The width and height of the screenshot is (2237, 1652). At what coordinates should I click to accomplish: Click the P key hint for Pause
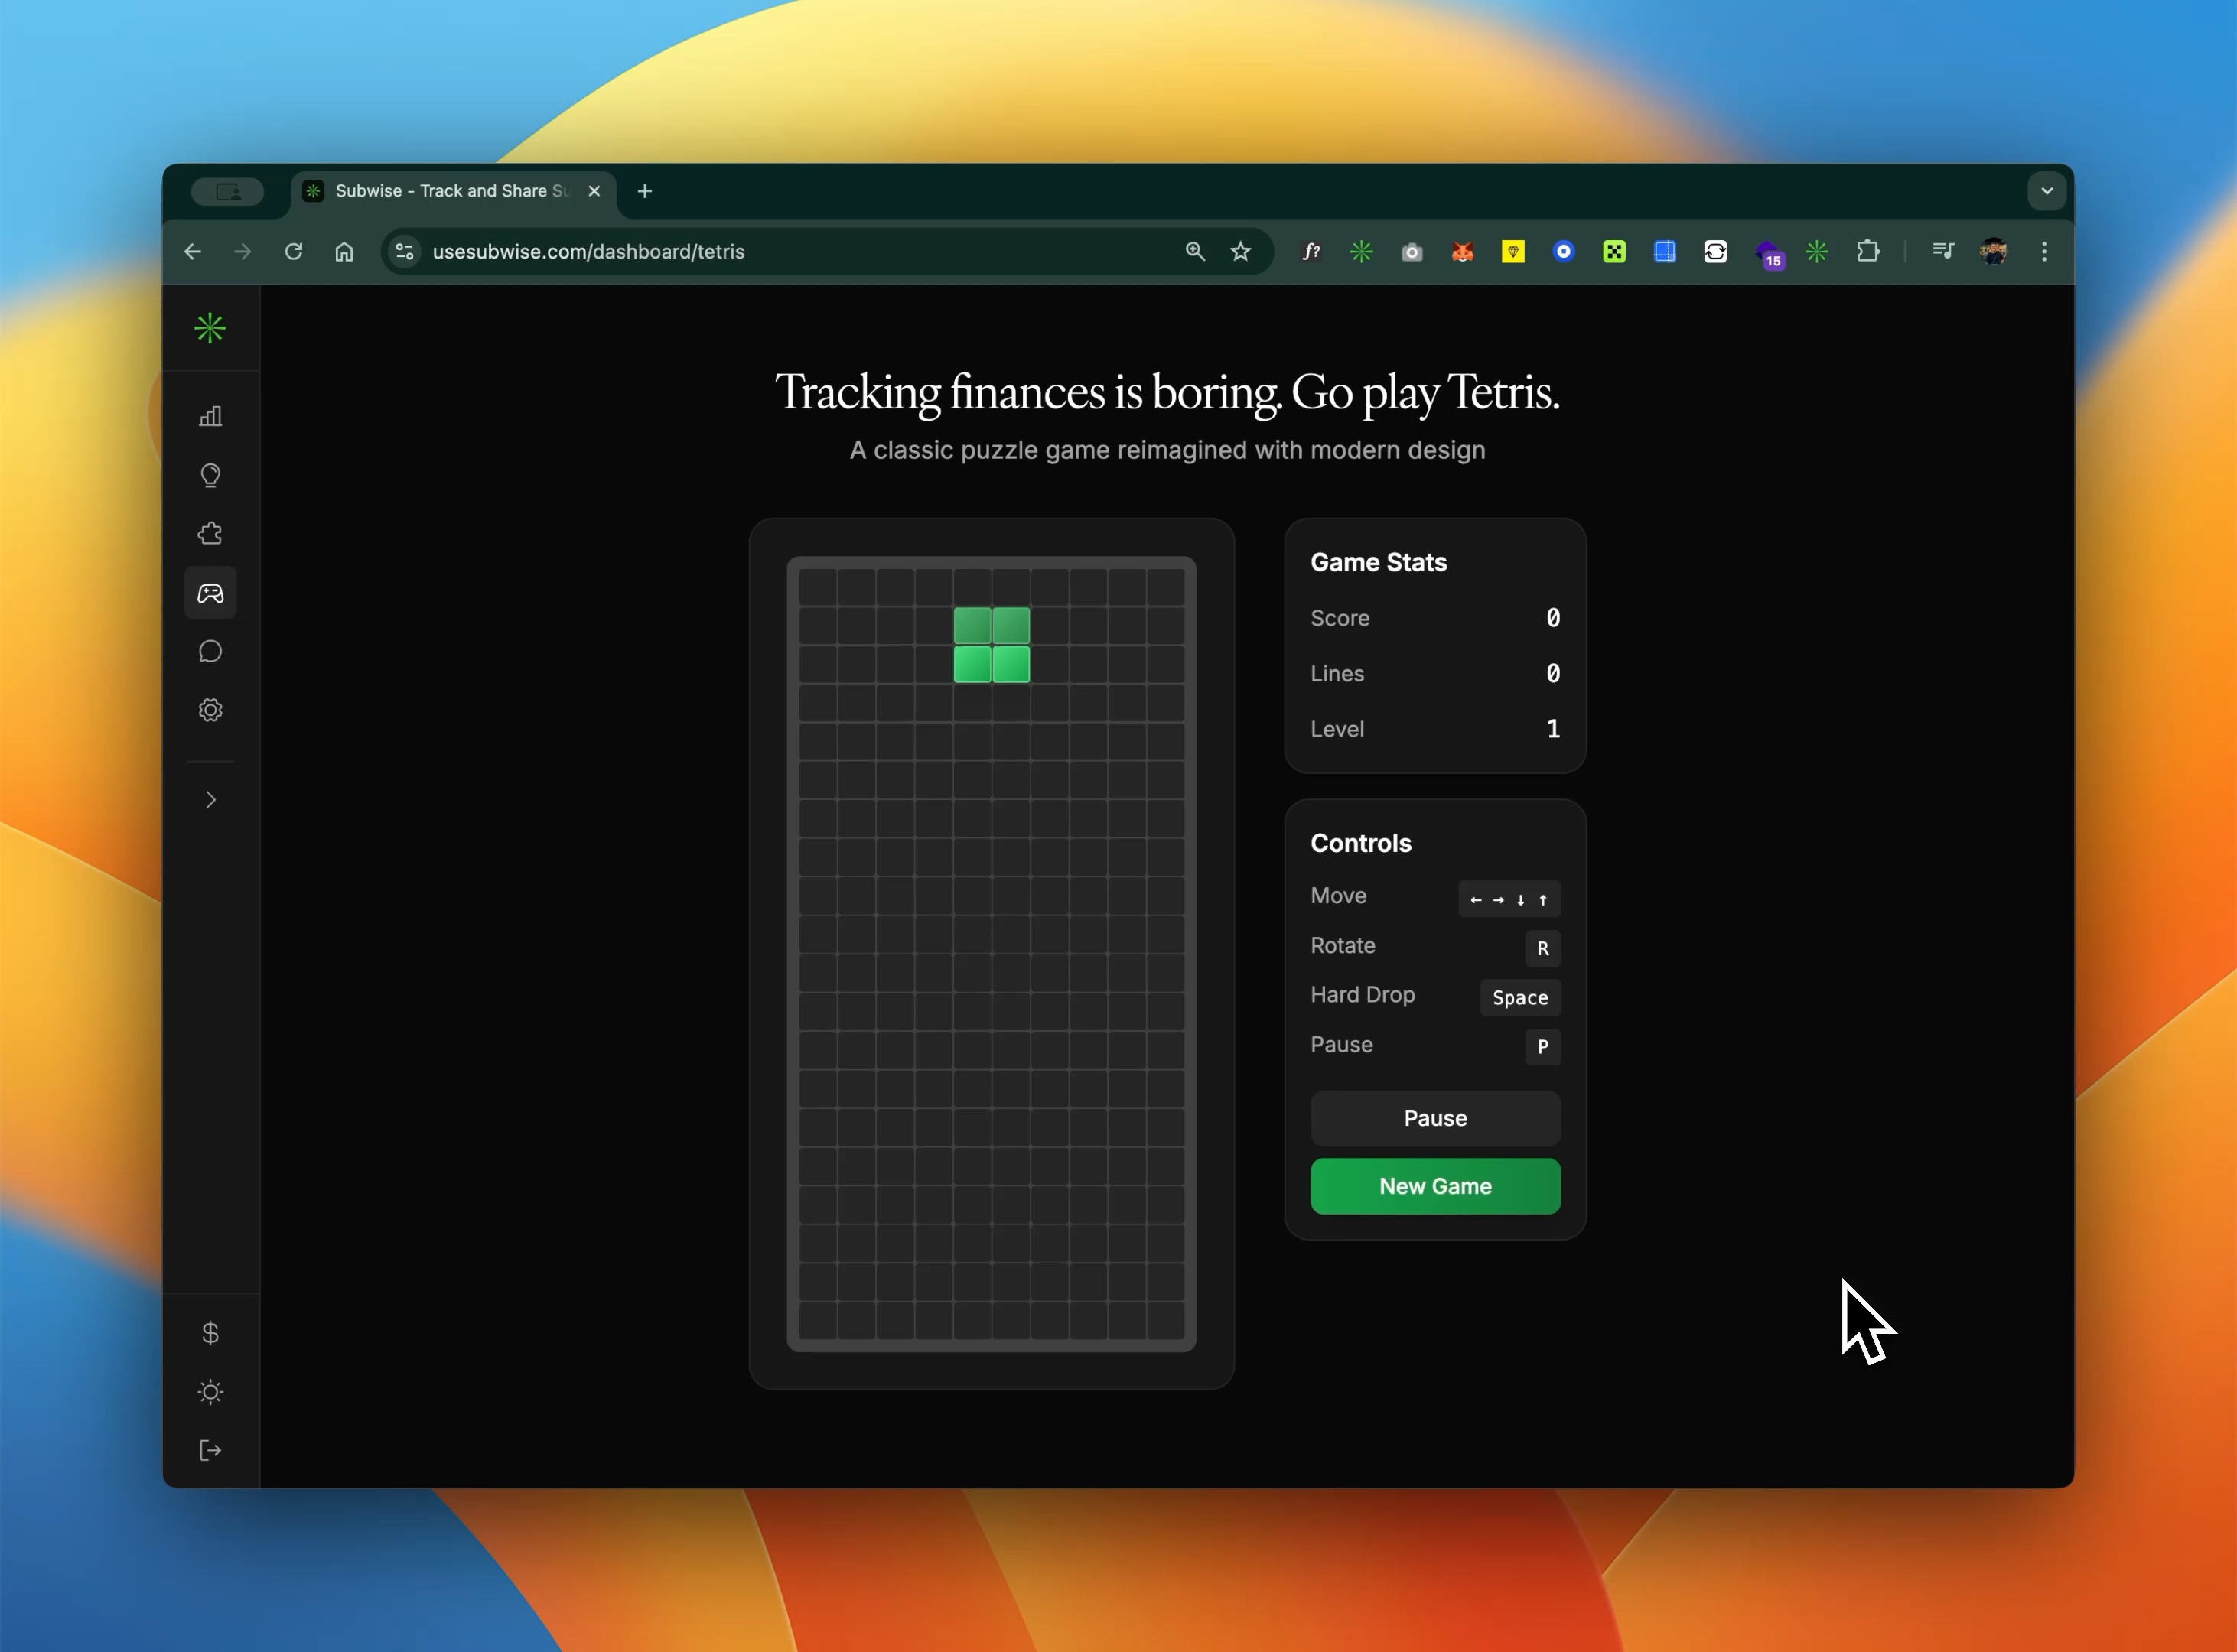click(x=1542, y=1046)
